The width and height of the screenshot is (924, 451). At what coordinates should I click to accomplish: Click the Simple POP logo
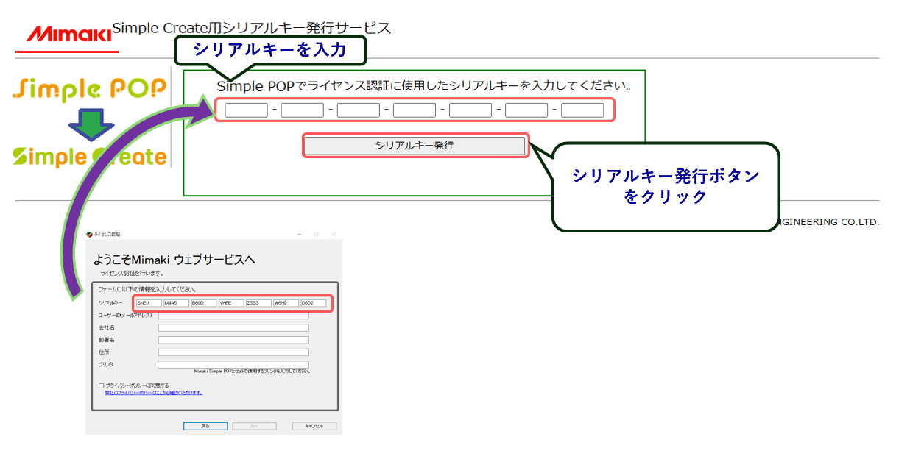tap(90, 90)
